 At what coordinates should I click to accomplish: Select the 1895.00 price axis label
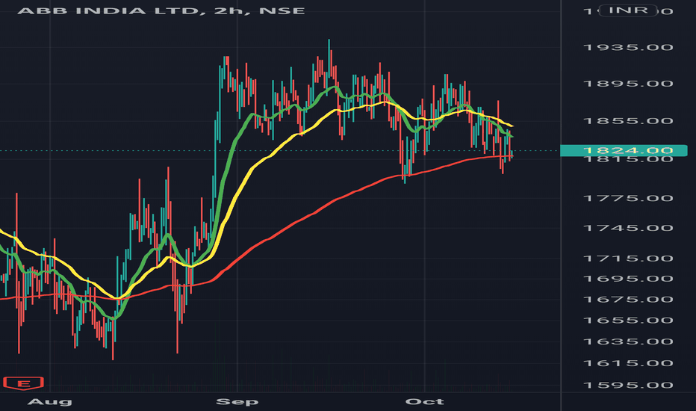coord(628,84)
